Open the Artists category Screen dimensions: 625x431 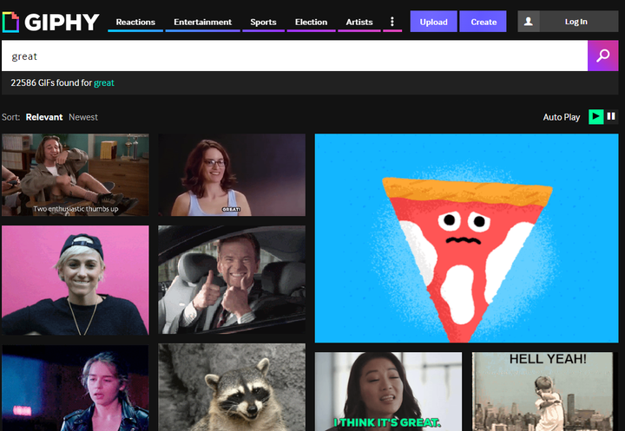point(359,22)
